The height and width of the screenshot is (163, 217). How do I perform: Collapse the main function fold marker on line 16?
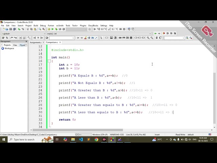(x=49, y=61)
